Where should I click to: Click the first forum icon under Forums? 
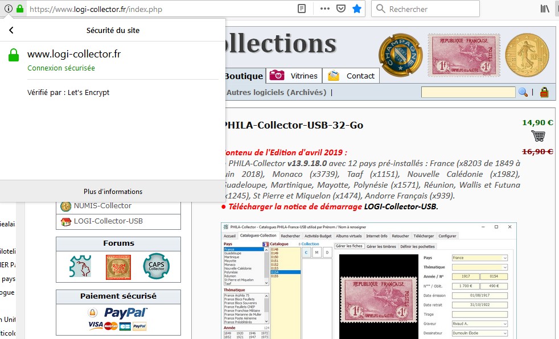click(80, 266)
